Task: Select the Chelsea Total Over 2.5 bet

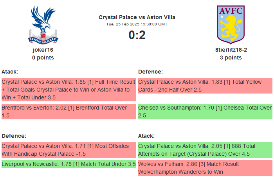Action: point(205,111)
